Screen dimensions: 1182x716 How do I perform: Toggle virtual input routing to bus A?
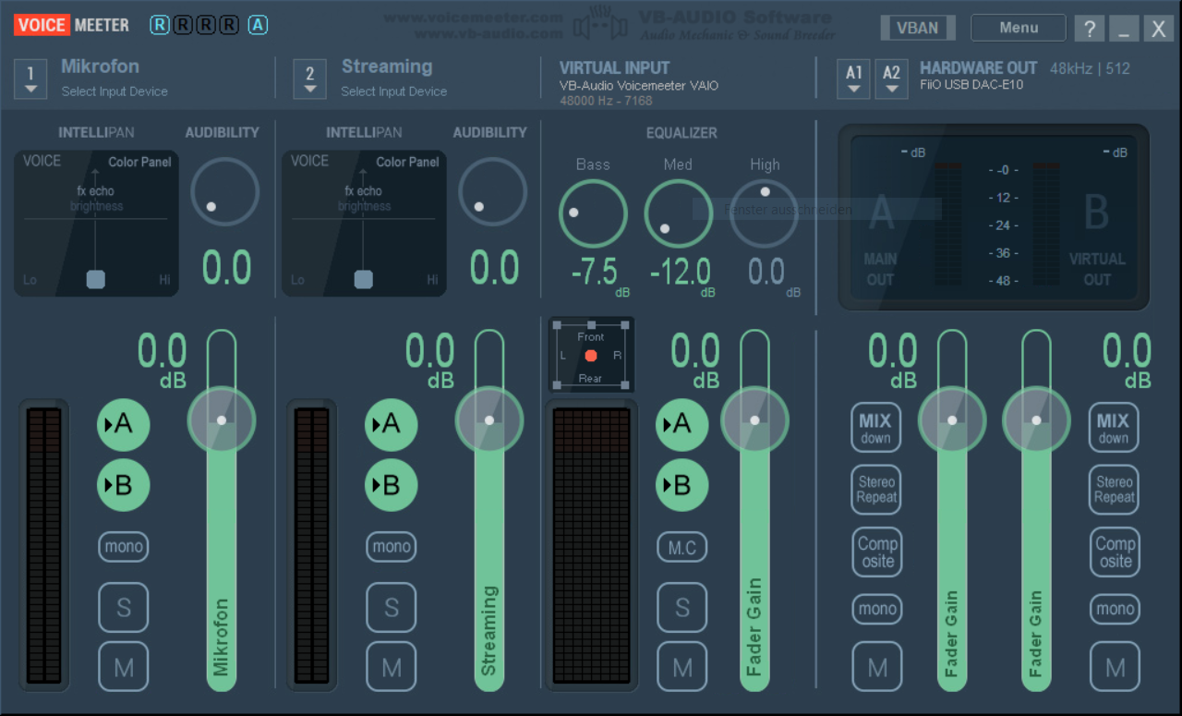pos(682,424)
